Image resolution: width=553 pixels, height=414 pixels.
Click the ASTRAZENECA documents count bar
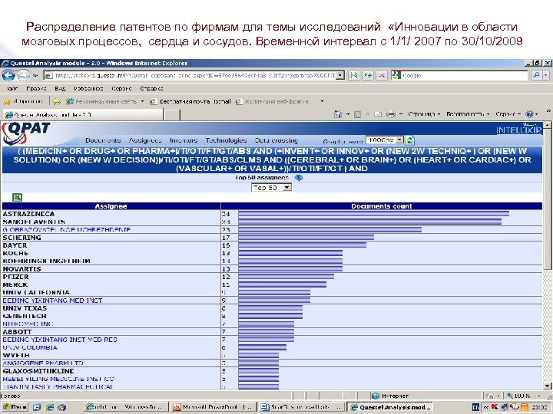coord(374,214)
